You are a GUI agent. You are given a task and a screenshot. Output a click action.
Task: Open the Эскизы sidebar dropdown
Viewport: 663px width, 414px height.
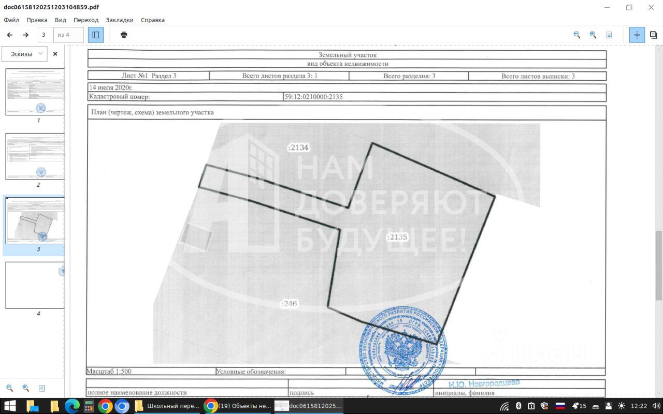point(24,54)
